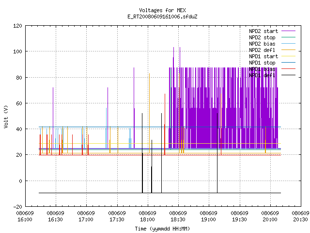Screen dimensions: 310x233
Task: Select legend entry "NPD2 stop"
Action: click(x=262, y=37)
